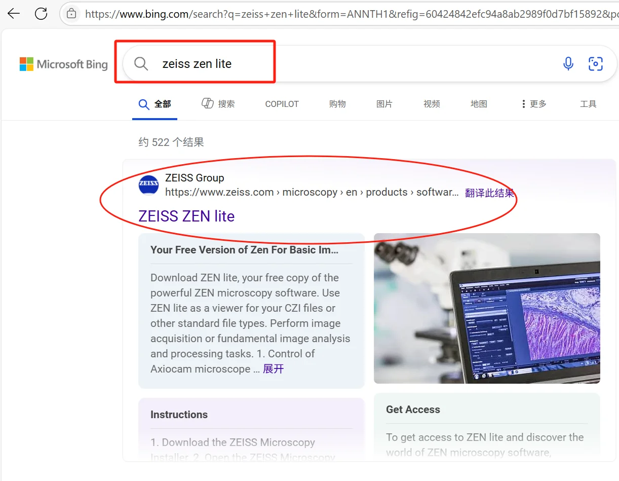Open the 视频 videos results
The width and height of the screenshot is (619, 481).
[x=431, y=104]
